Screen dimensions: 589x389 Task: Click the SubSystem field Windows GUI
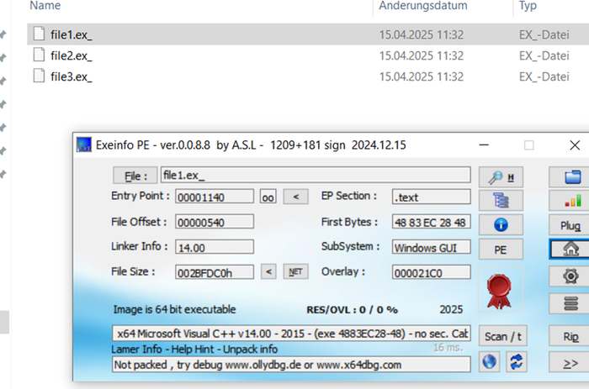pyautogui.click(x=431, y=247)
